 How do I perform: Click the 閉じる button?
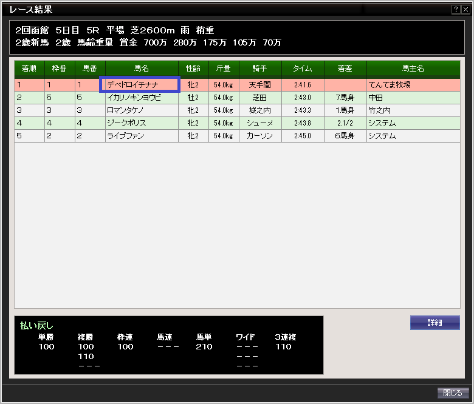coord(453,393)
